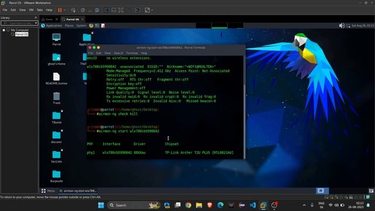Open the VMware Help menu
Viewport: 375px width, 211px height.
click(x=49, y=10)
